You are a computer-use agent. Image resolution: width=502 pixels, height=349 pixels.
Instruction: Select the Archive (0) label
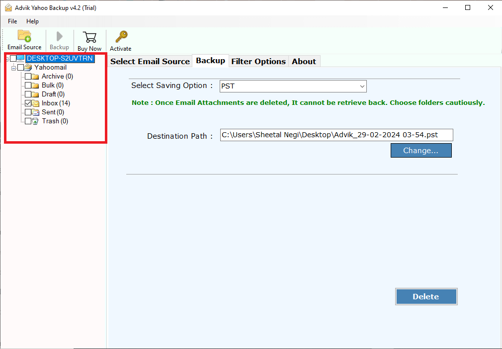(x=57, y=76)
